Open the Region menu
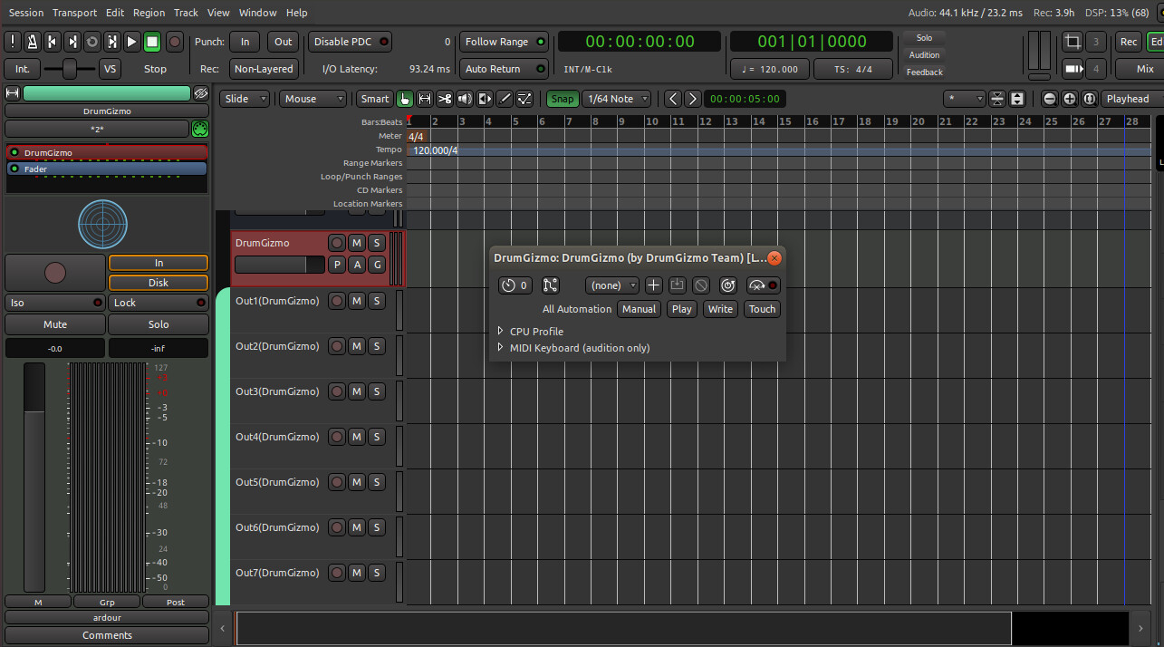Screen dimensions: 1164x647 (x=149, y=13)
